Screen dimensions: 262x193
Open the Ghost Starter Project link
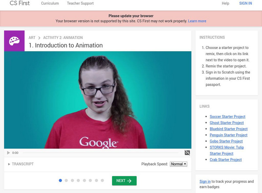[x=227, y=123]
